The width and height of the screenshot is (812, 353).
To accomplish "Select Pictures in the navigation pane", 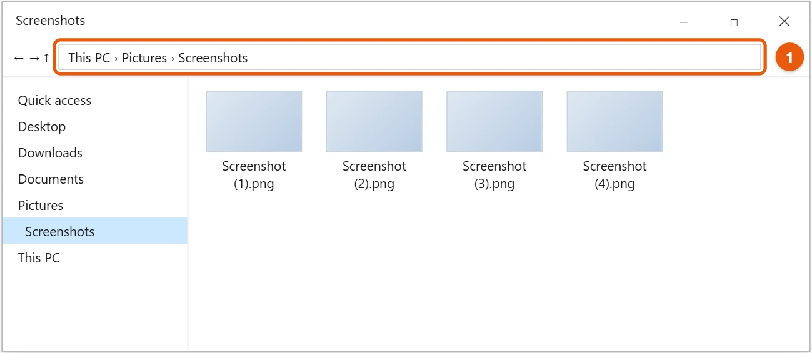I will coord(95,206).
